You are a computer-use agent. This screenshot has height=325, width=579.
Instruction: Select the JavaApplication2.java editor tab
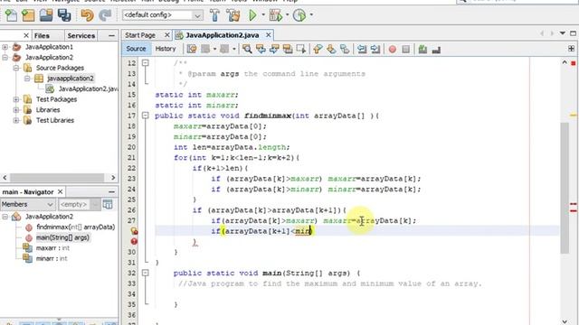222,35
